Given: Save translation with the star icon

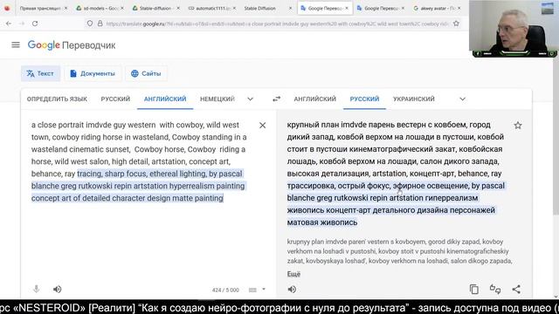Looking at the screenshot, I should pyautogui.click(x=518, y=126).
